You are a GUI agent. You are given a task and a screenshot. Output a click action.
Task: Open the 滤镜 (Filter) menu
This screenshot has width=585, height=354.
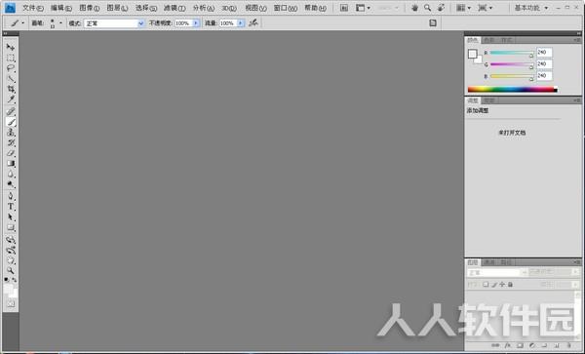click(175, 8)
